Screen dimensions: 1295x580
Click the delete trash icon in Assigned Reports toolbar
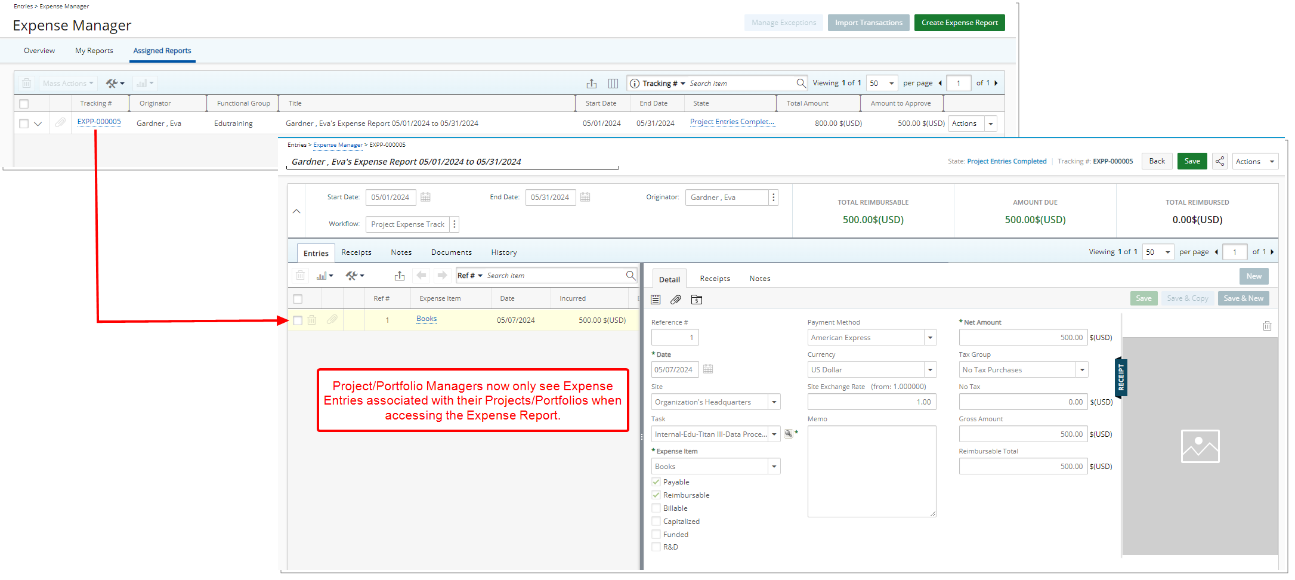tap(26, 84)
